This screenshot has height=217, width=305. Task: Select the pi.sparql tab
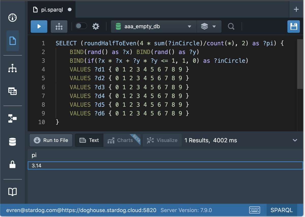(x=52, y=10)
